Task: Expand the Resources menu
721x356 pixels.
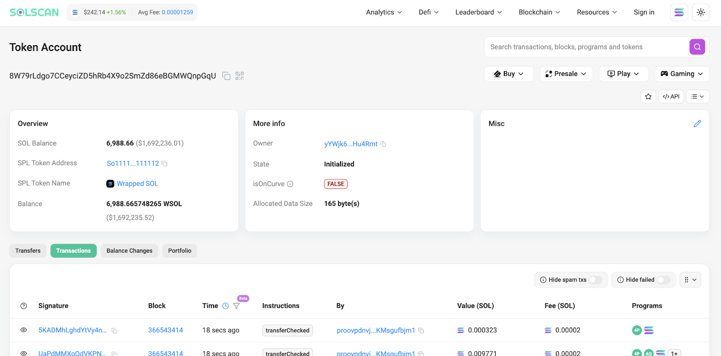Action: (x=597, y=12)
